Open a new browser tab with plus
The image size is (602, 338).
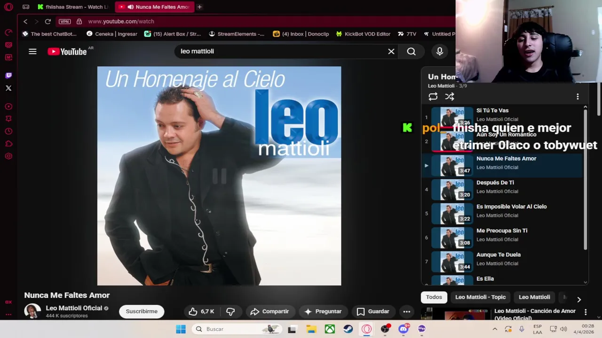pyautogui.click(x=199, y=7)
